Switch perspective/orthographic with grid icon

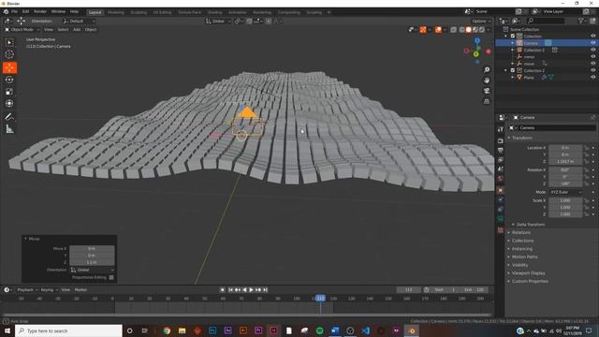[x=487, y=101]
